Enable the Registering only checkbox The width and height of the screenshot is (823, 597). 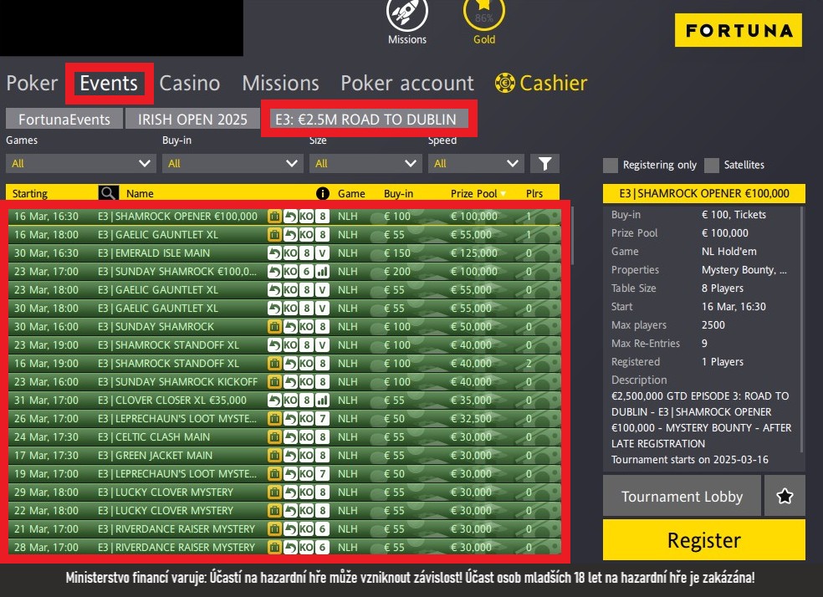coord(611,166)
